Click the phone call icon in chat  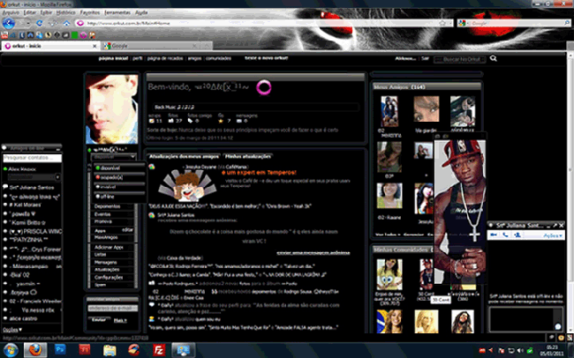coord(505,235)
